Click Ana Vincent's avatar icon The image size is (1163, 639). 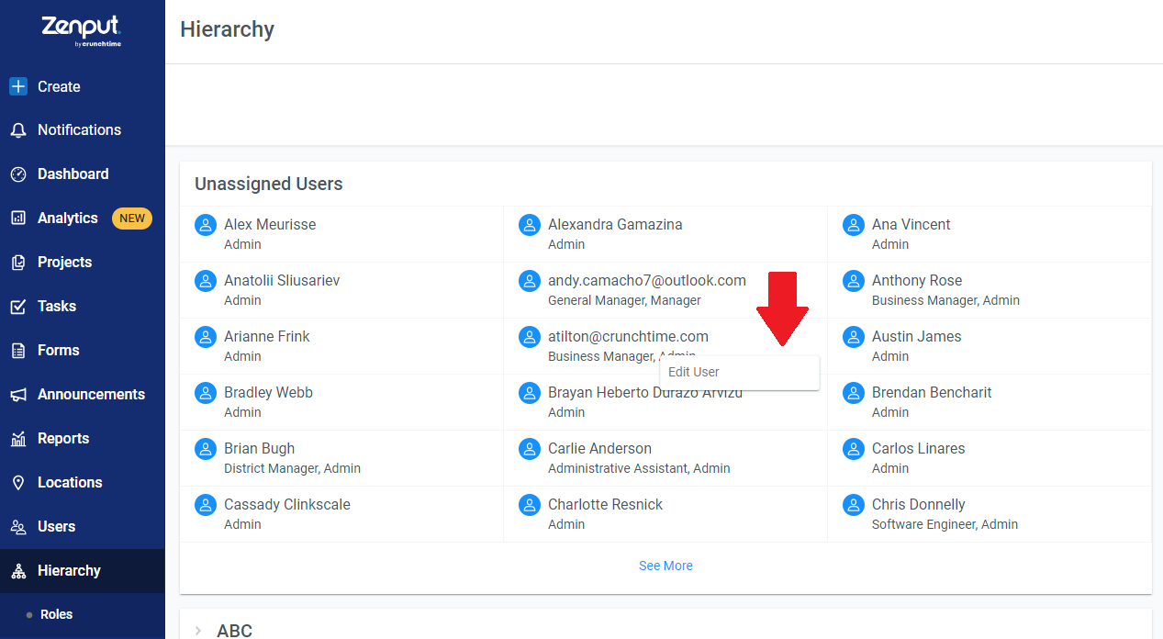[x=854, y=225]
